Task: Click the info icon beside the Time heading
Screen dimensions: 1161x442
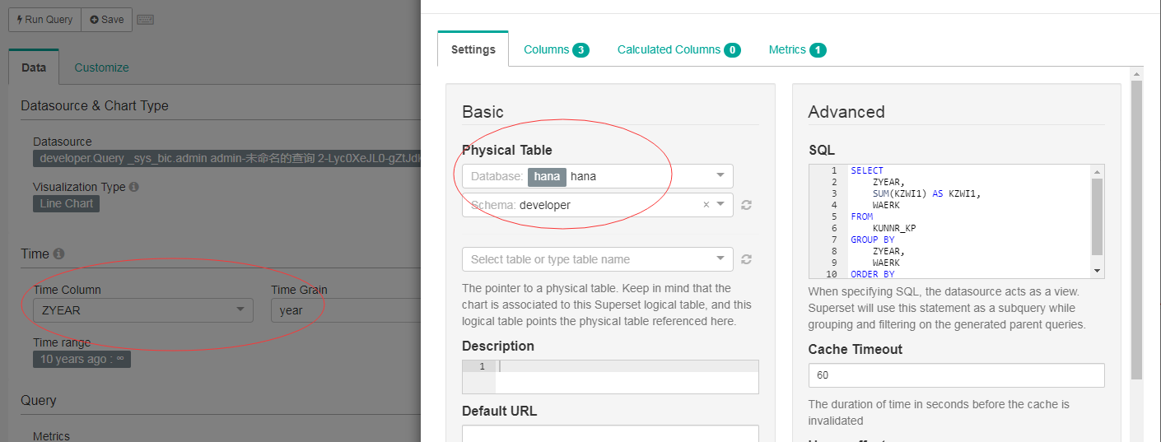Action: click(x=58, y=254)
